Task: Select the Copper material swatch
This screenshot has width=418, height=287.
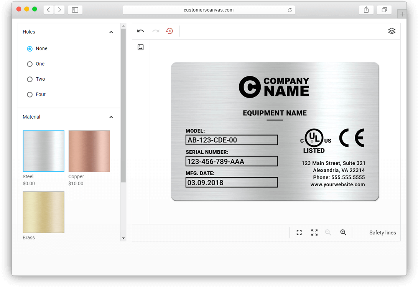Action: [x=89, y=151]
